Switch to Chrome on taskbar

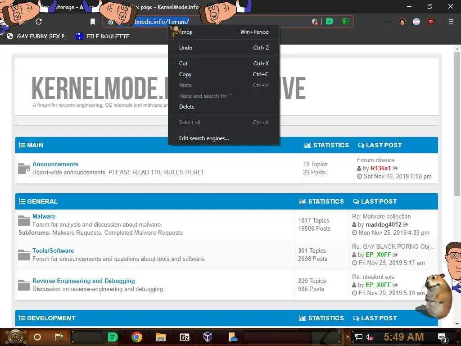(137, 337)
